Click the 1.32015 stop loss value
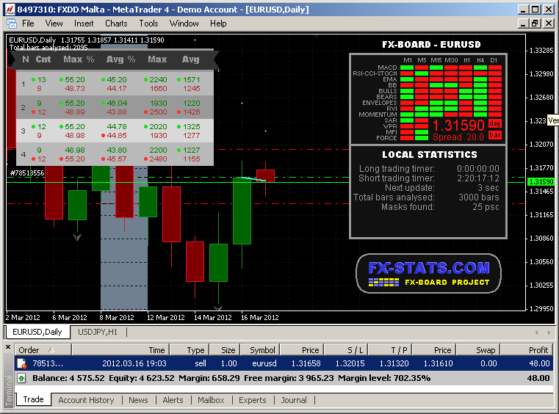 coord(350,363)
